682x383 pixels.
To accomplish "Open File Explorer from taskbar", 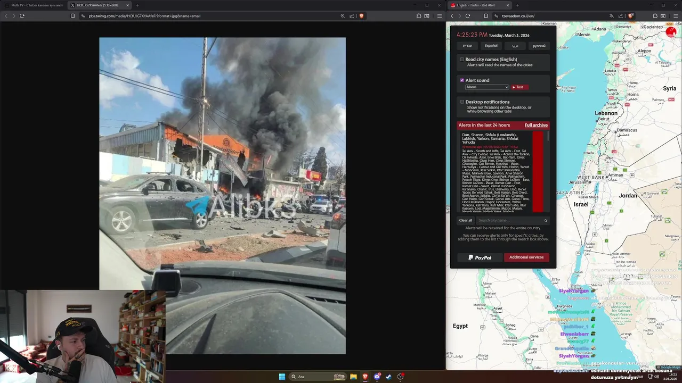I will (353, 377).
